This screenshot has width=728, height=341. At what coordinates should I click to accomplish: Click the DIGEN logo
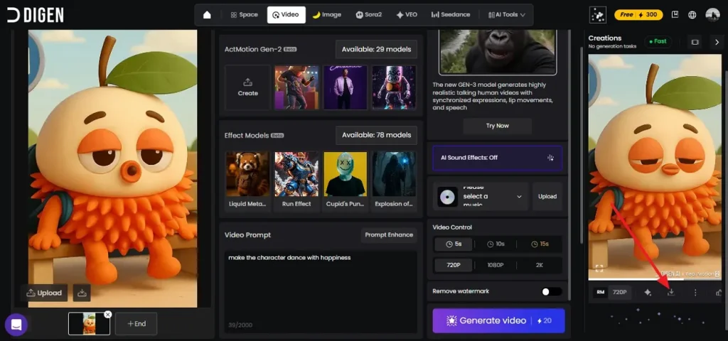pyautogui.click(x=36, y=16)
